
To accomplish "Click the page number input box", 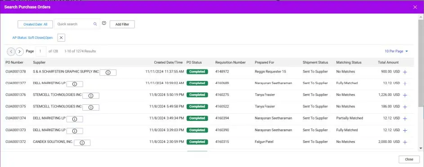I will tap(41, 51).
